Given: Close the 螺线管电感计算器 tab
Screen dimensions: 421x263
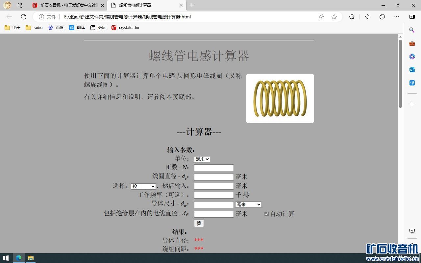Looking at the screenshot, I should click(x=181, y=5).
